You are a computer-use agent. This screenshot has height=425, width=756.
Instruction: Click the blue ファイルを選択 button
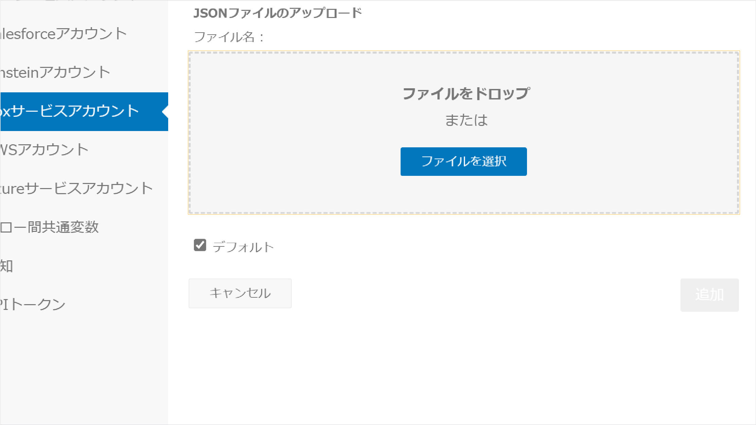(463, 161)
